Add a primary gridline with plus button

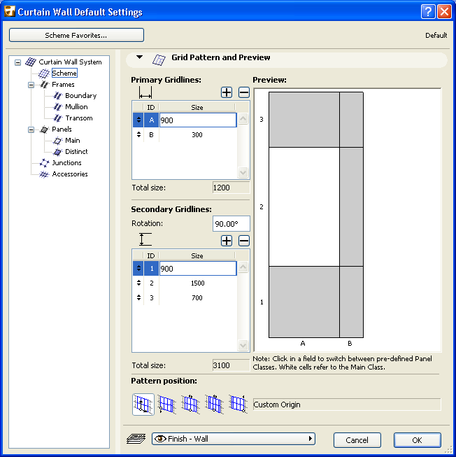[x=227, y=92]
